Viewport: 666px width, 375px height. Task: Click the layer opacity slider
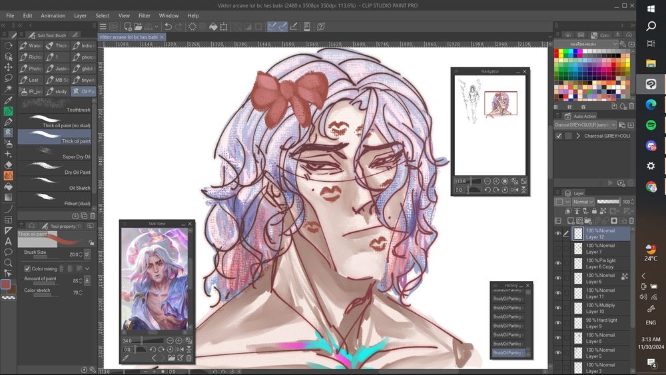click(608, 202)
